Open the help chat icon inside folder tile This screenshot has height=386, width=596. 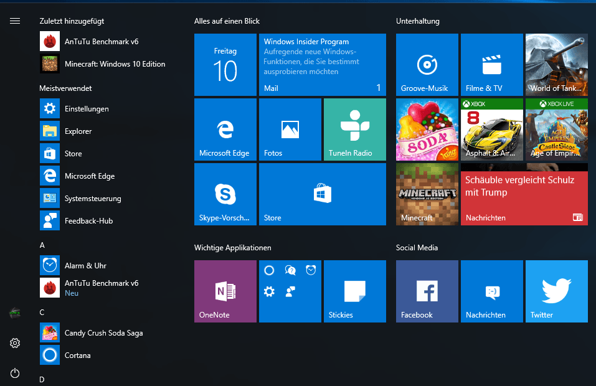pos(290,270)
